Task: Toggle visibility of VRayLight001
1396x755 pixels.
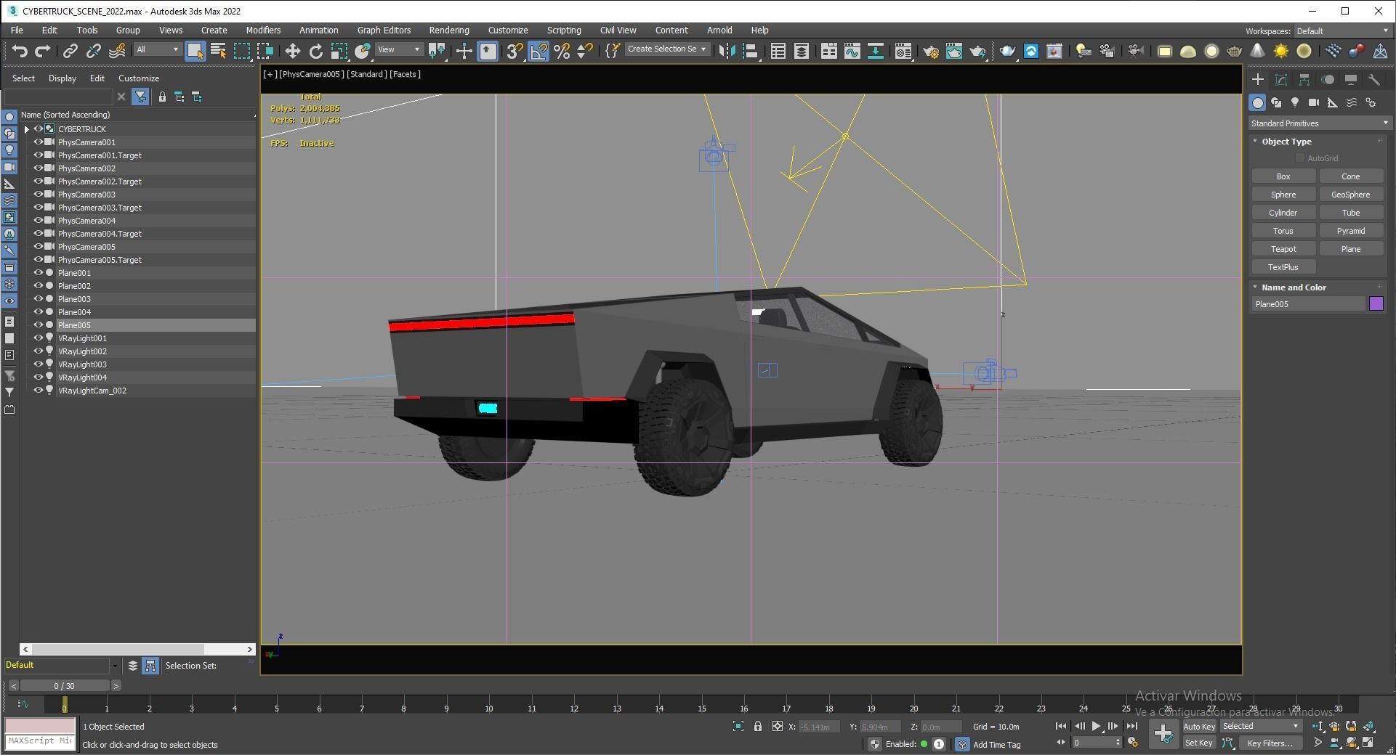Action: [x=39, y=338]
